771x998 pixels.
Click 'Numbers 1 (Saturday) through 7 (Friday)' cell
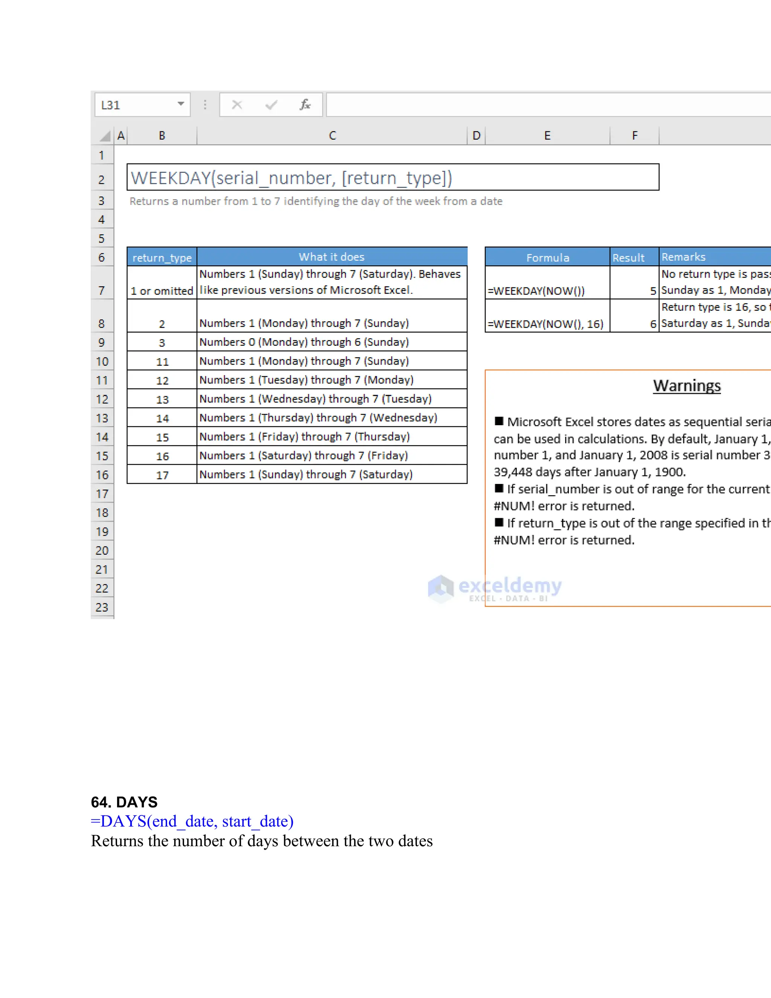(332, 456)
